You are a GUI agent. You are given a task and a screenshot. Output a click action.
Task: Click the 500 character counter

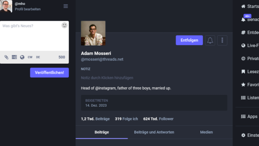[x=62, y=57]
